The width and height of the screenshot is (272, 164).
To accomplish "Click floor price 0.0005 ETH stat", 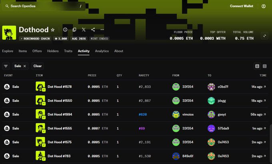I will [x=181, y=36].
